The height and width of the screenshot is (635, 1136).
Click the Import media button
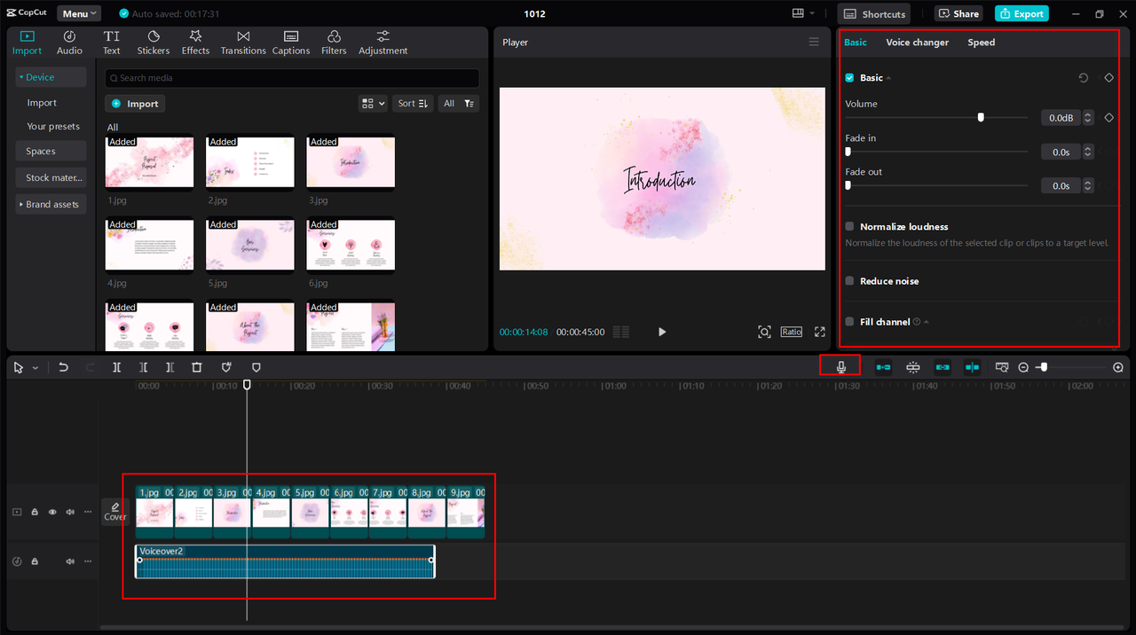coord(135,104)
